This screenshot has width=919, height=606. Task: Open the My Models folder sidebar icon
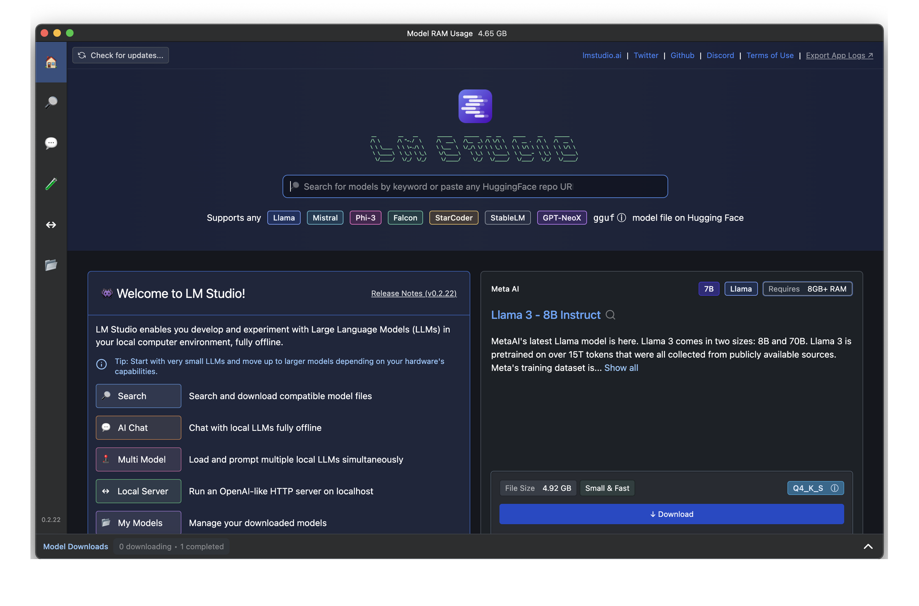(x=51, y=265)
